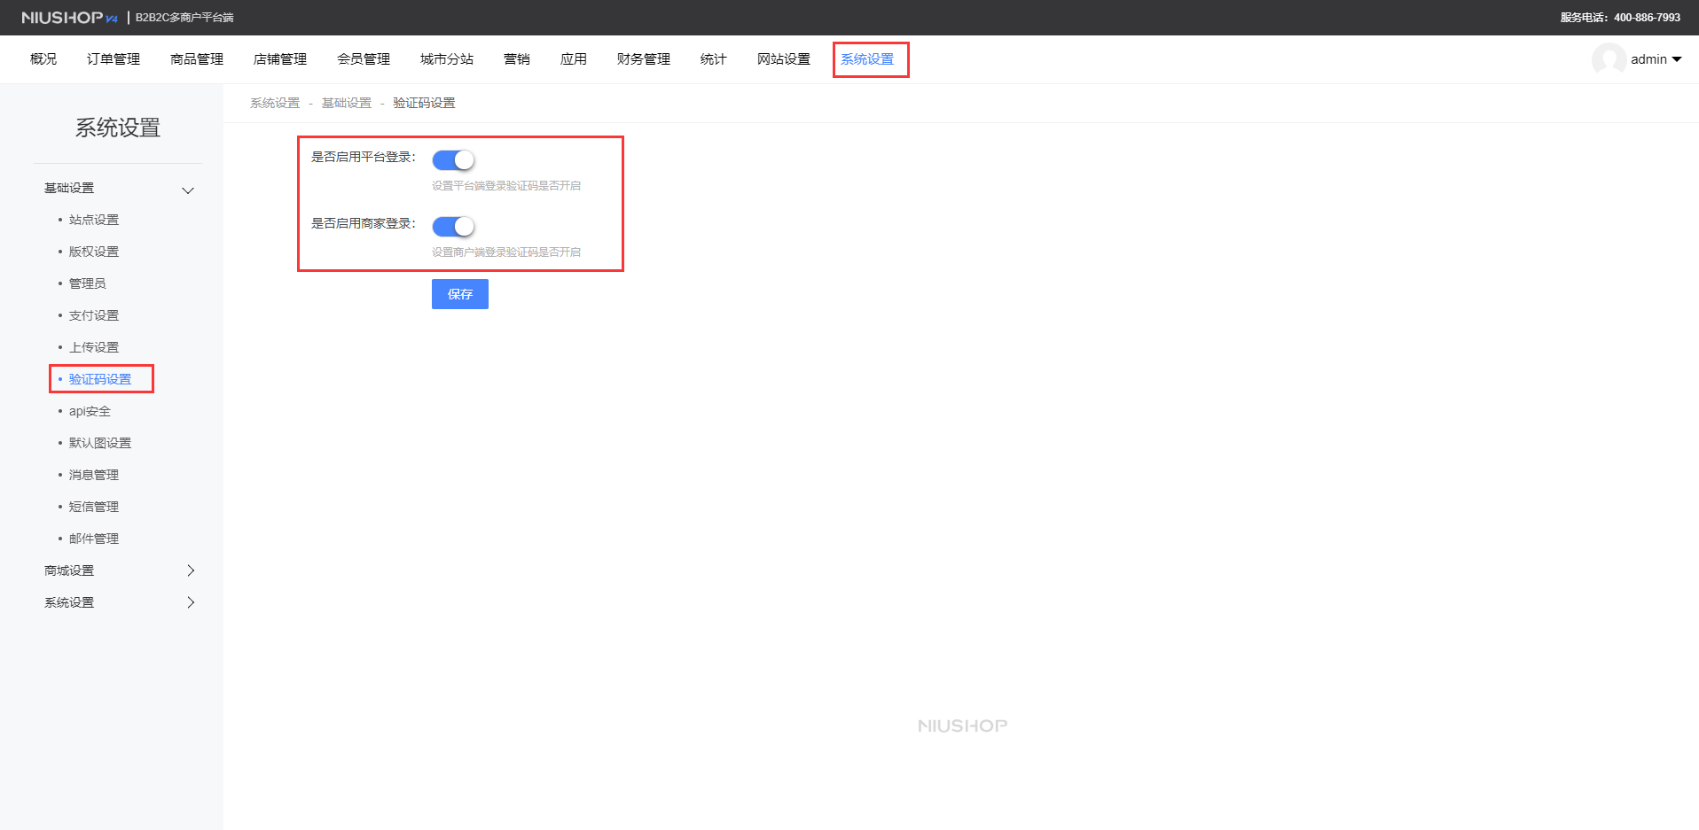
Task: Open the 概况 menu
Action: click(43, 59)
